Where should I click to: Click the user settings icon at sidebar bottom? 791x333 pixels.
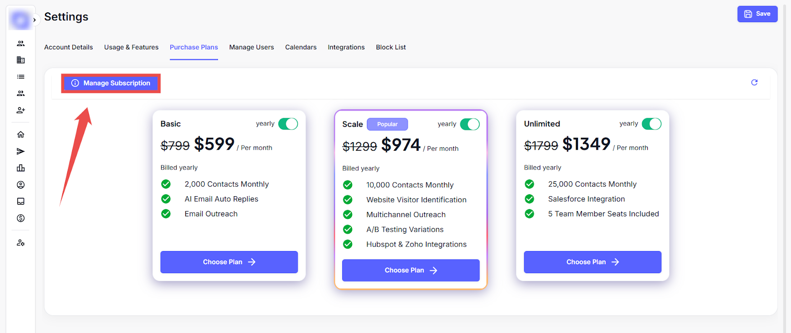(x=21, y=243)
